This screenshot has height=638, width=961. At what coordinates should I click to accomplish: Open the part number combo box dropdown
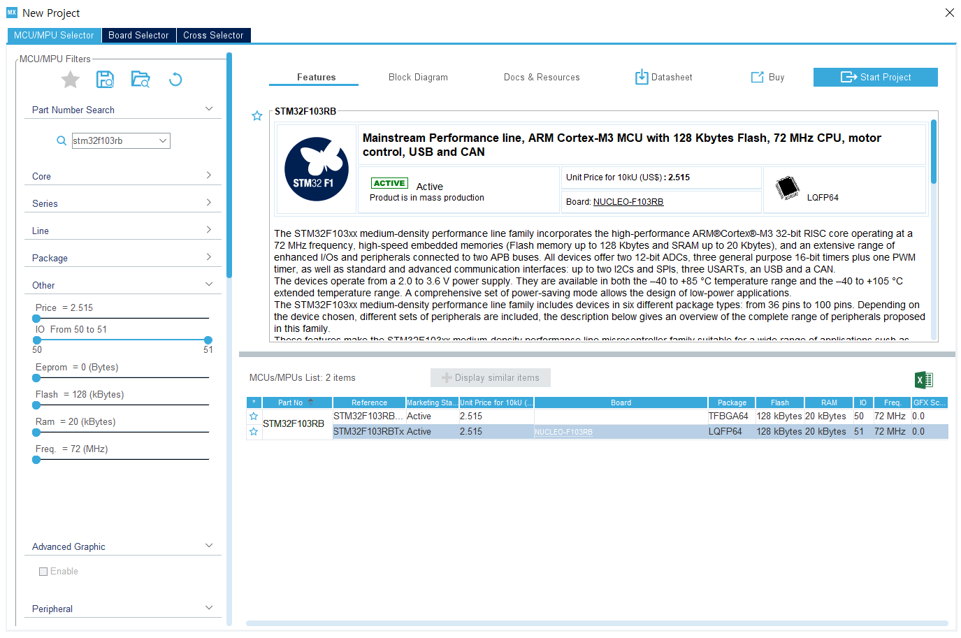pyautogui.click(x=163, y=140)
